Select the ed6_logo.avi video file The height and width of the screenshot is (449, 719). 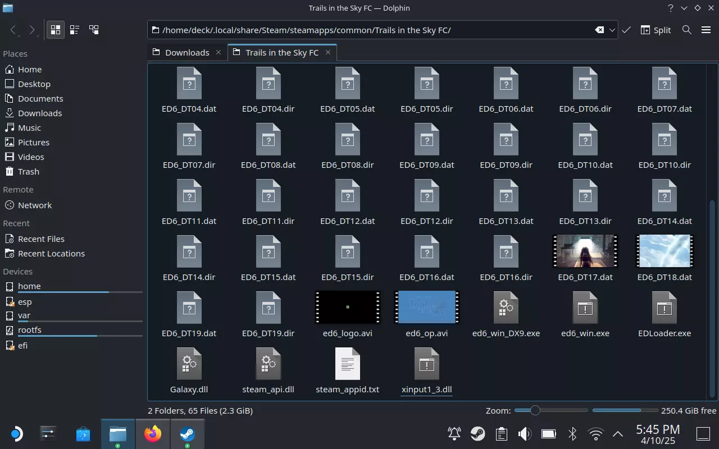point(348,307)
